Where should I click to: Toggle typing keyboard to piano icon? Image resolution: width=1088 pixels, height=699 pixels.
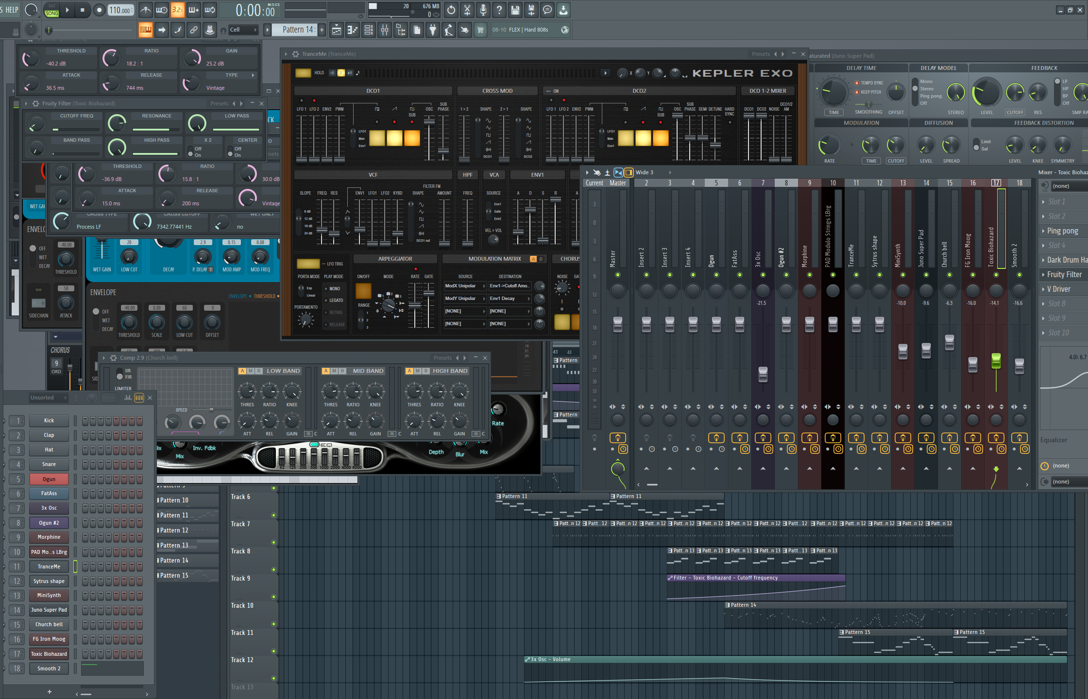point(145,30)
